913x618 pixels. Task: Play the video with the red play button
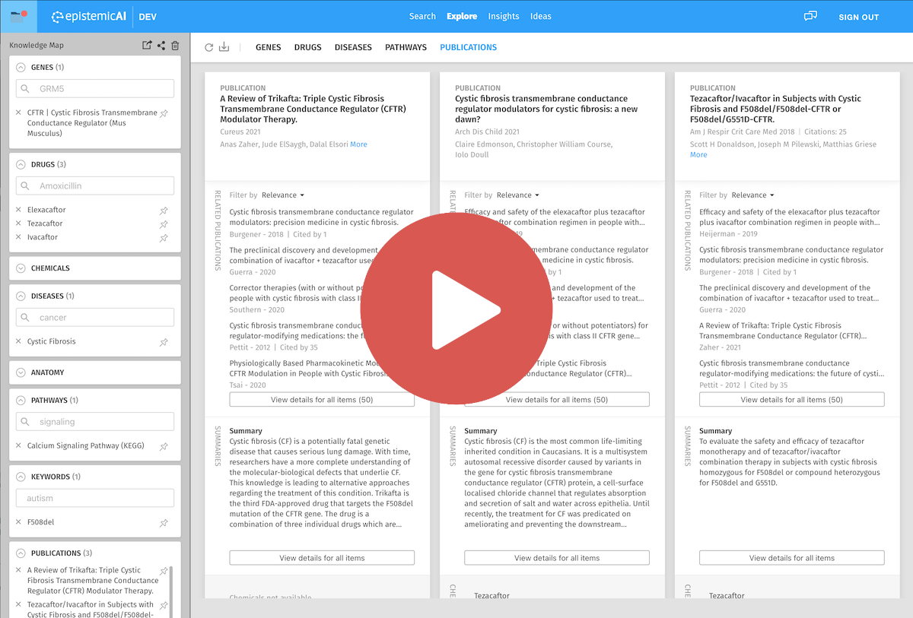click(x=456, y=309)
